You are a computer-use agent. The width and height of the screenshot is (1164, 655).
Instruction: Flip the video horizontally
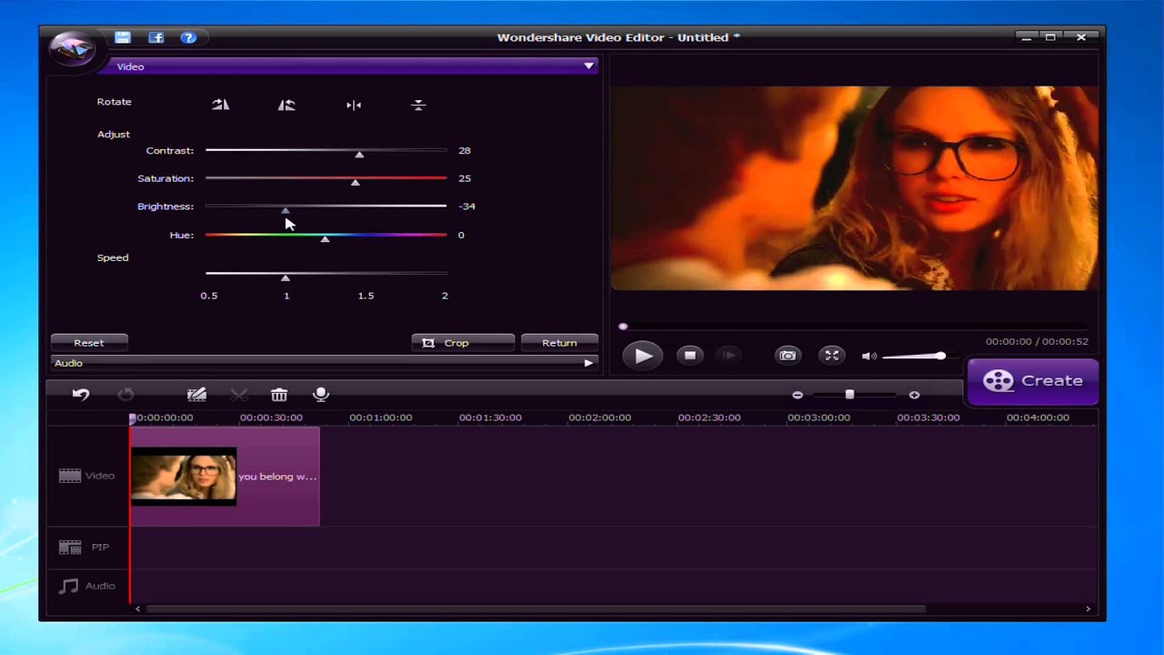[x=354, y=105]
